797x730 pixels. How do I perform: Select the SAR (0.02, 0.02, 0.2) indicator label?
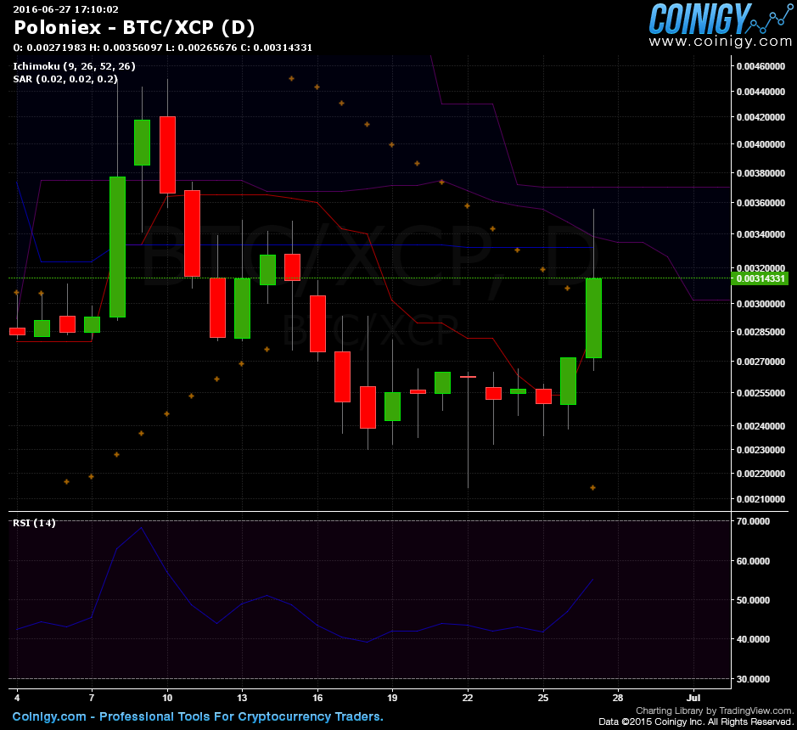coord(65,79)
